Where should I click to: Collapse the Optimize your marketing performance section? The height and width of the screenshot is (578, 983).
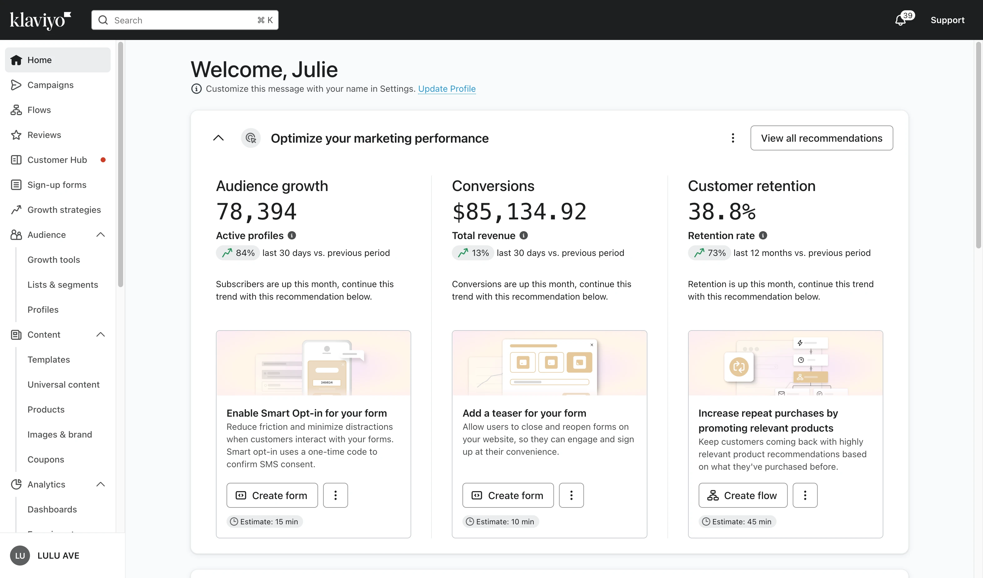coord(218,138)
